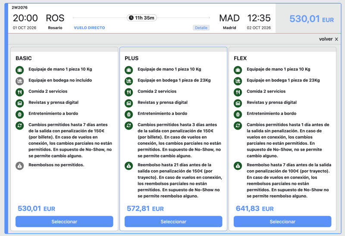Click the FLEX changes refresh-arrows icon

238,125
